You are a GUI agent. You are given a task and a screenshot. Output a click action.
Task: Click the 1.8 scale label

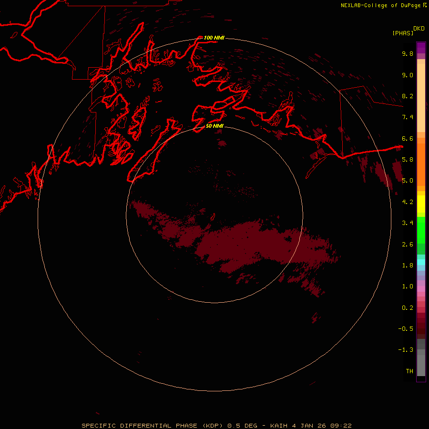click(x=408, y=266)
